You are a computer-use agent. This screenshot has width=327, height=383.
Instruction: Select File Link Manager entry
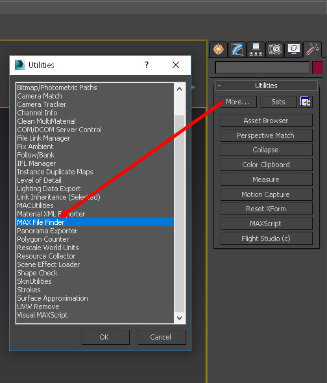(95, 138)
